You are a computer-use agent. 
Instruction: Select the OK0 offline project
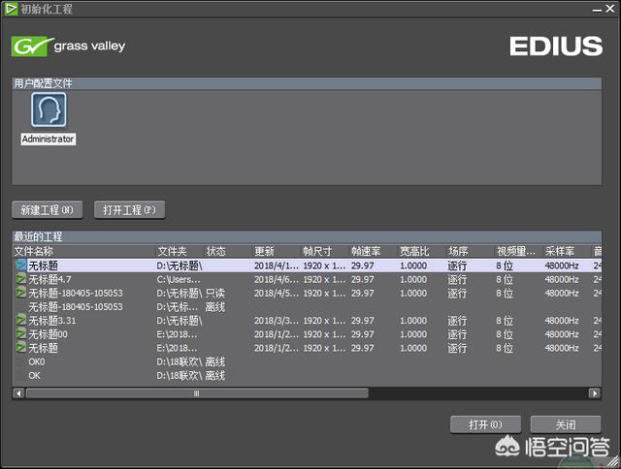pos(307,361)
